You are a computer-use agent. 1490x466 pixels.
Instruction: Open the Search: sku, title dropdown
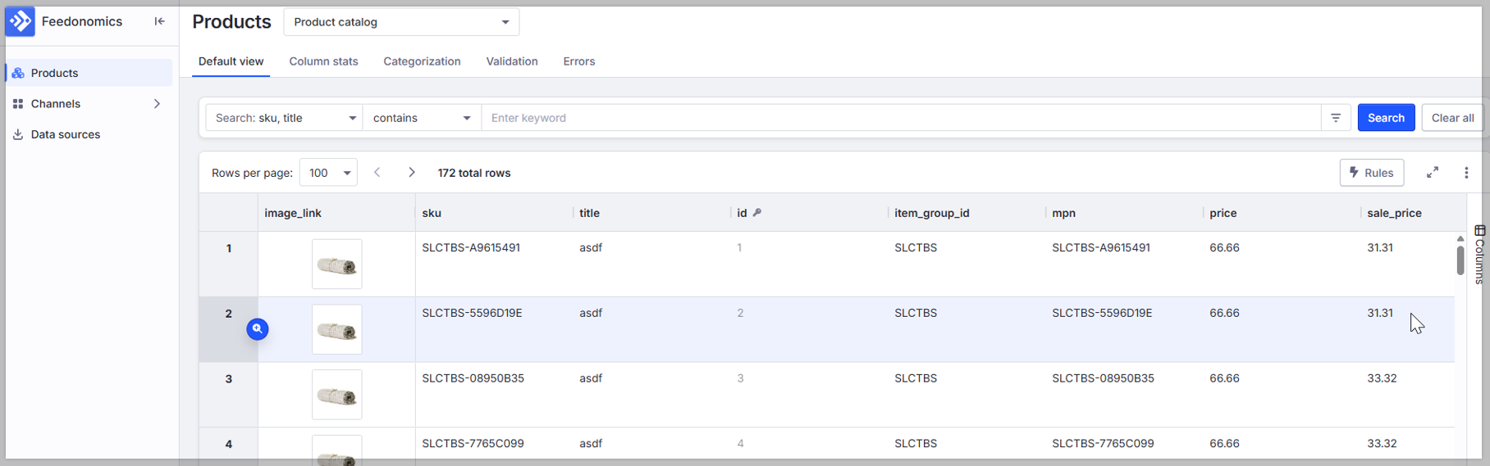[x=285, y=118]
